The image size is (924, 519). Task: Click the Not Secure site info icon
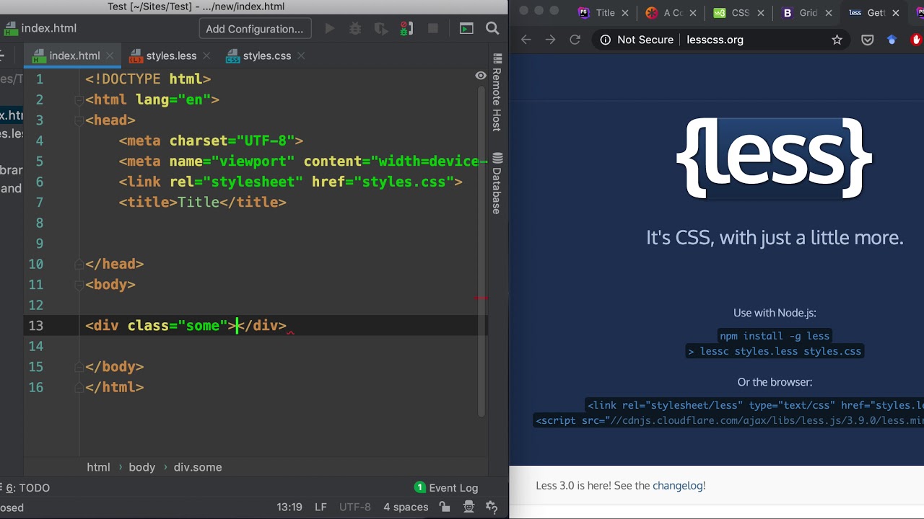(605, 40)
